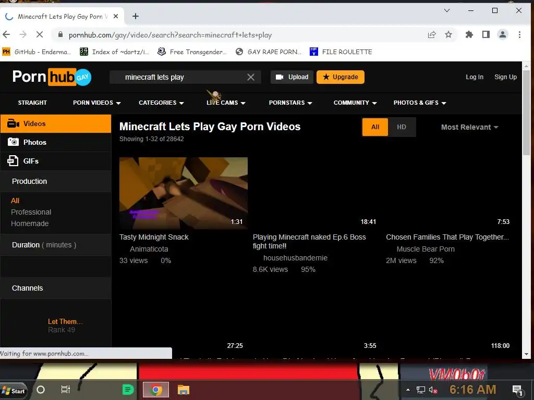Screen dimensions: 534x400
Task: Switch to the HD filter toggle
Action: tap(402, 127)
